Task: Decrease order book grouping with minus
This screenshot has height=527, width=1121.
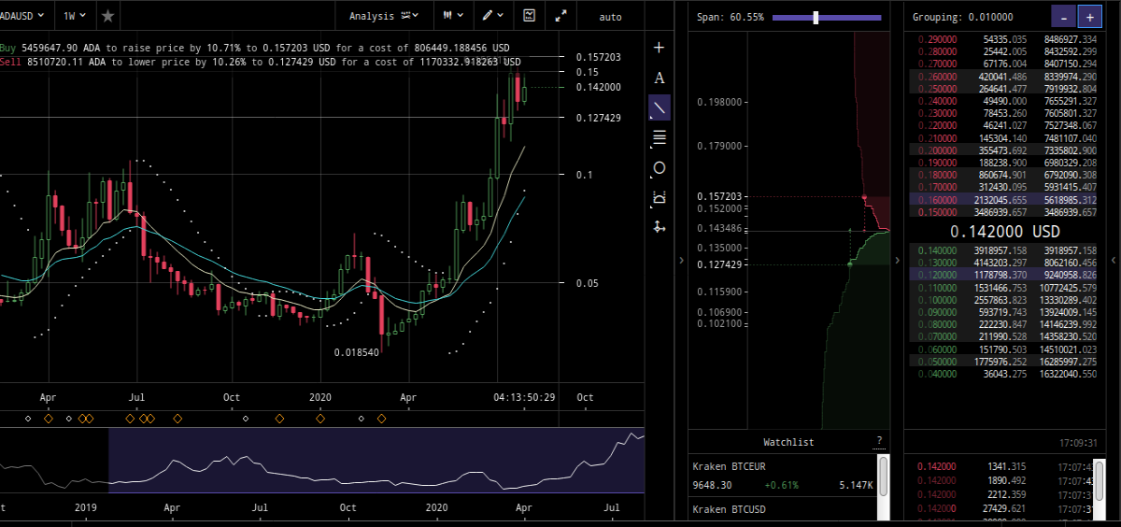Action: 1063,17
